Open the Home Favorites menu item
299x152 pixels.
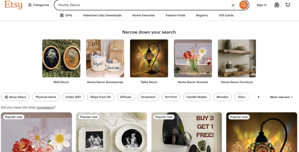(143, 15)
